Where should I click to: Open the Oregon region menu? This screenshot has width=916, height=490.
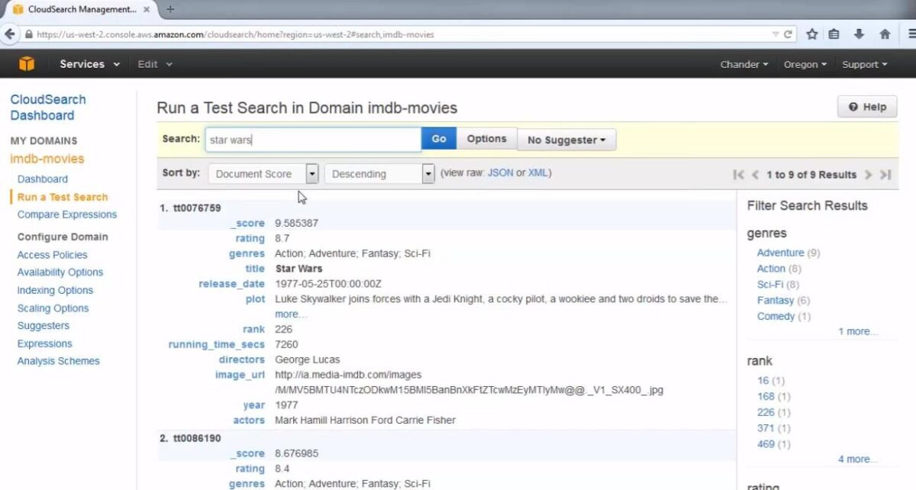pos(804,64)
